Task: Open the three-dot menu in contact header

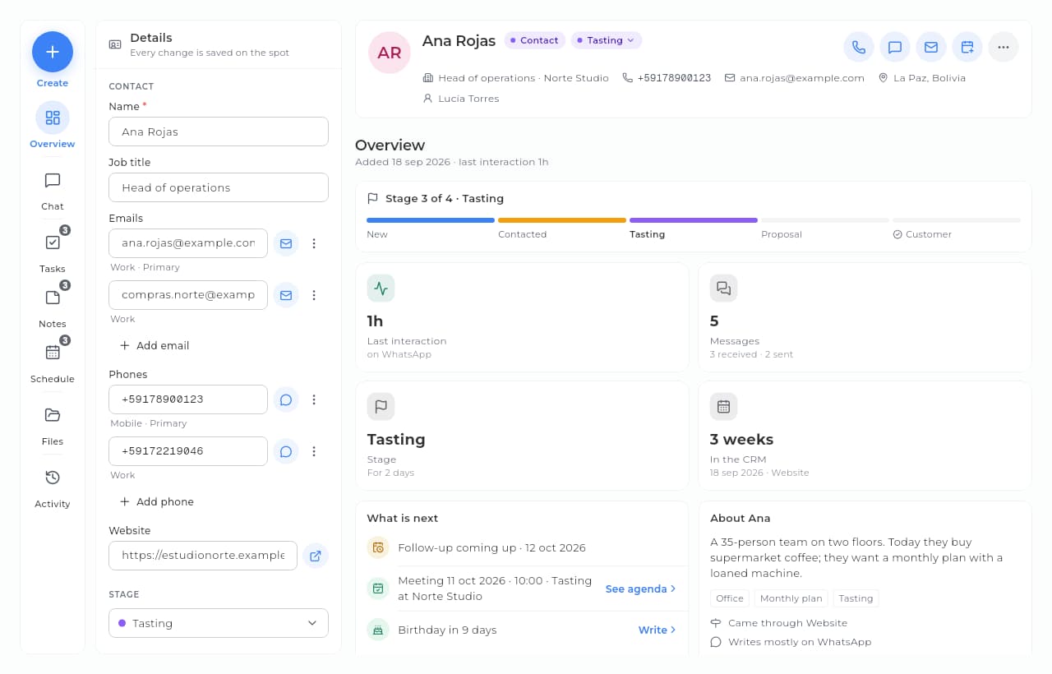Action: 1004,47
